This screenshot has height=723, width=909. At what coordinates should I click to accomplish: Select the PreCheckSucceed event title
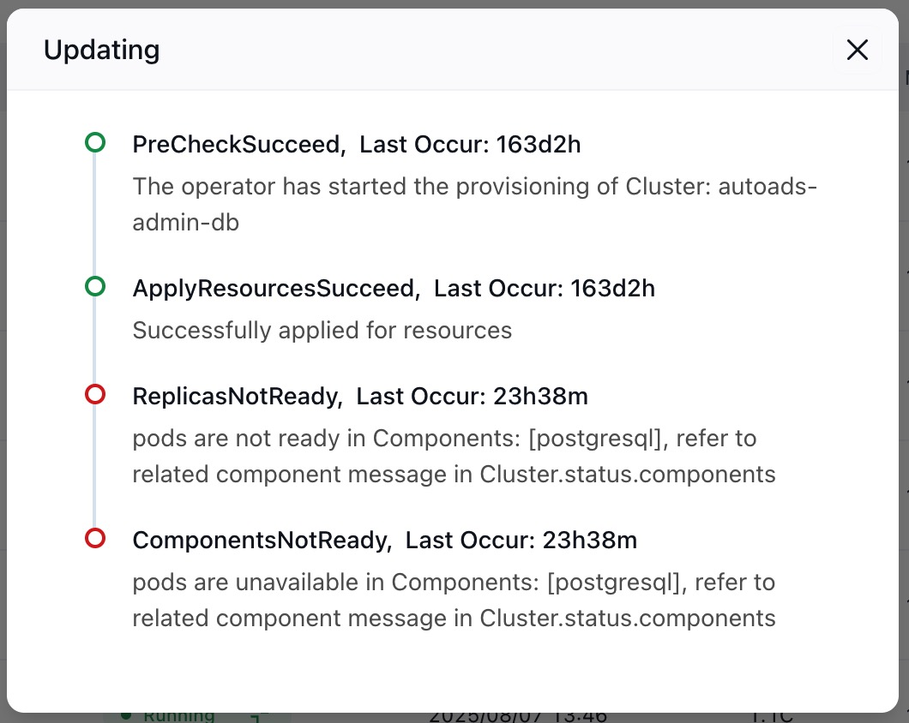tap(237, 145)
